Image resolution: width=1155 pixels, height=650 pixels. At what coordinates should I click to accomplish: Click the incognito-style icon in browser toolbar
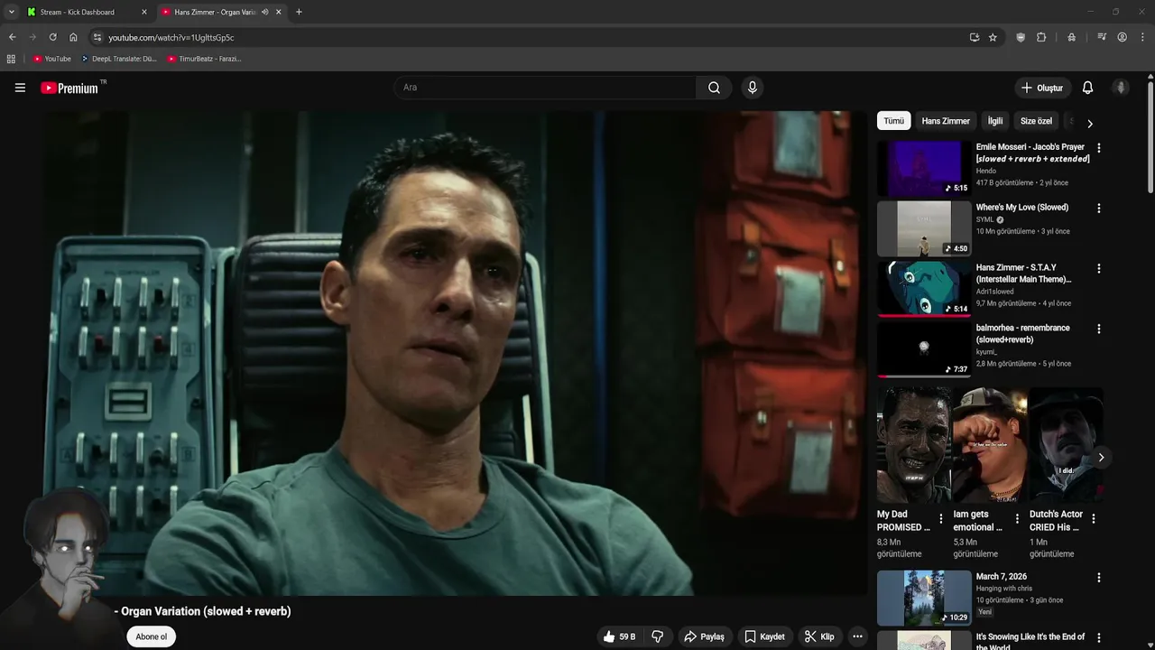(1071, 37)
